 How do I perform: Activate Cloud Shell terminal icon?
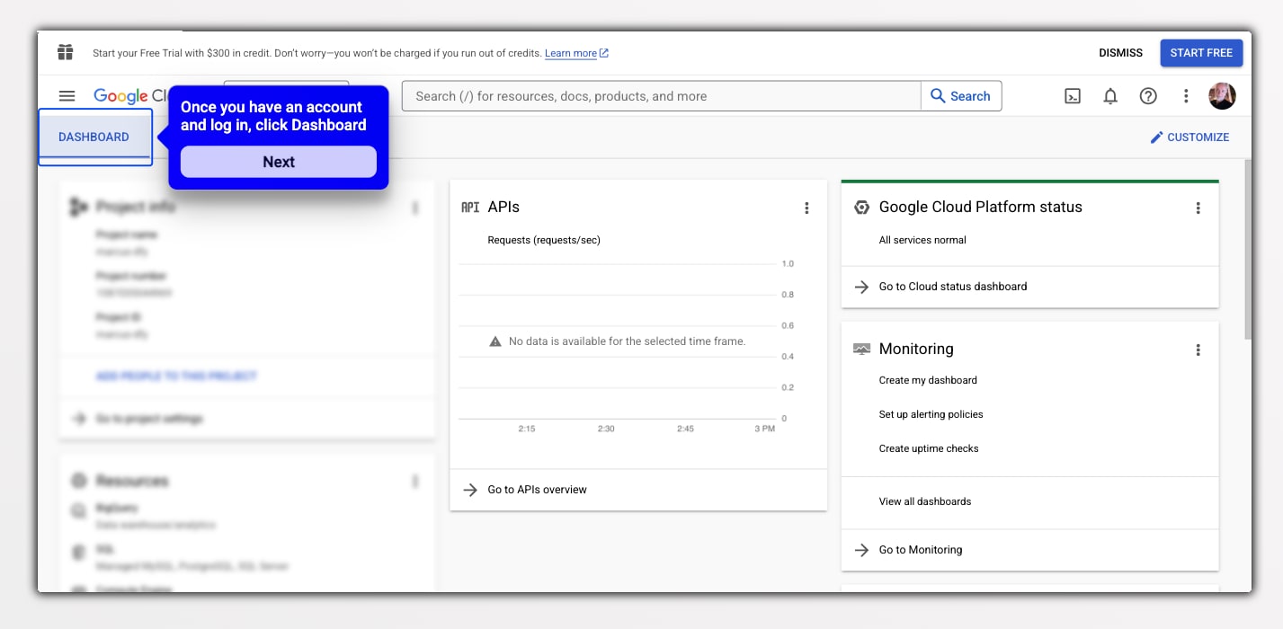point(1073,96)
